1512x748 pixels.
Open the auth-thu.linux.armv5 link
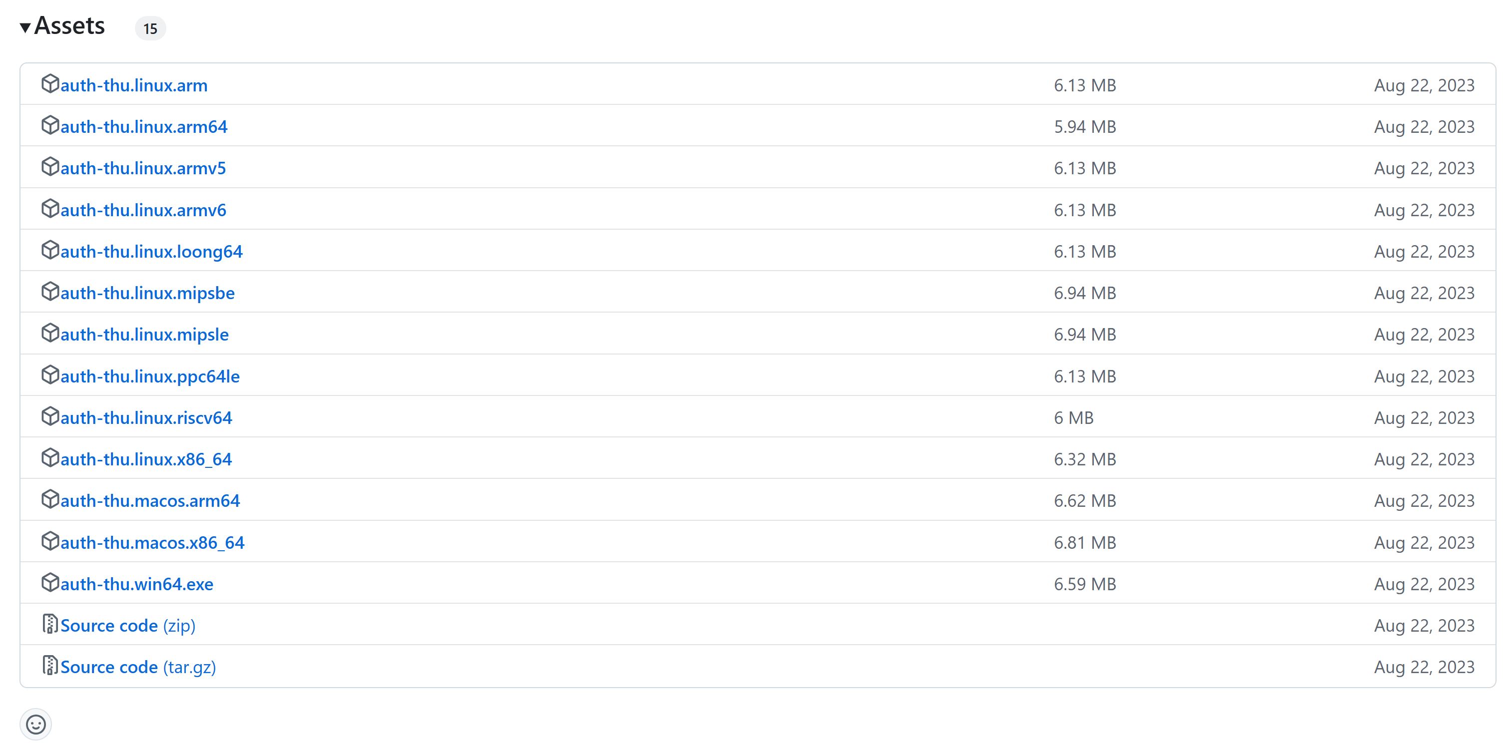(x=143, y=168)
